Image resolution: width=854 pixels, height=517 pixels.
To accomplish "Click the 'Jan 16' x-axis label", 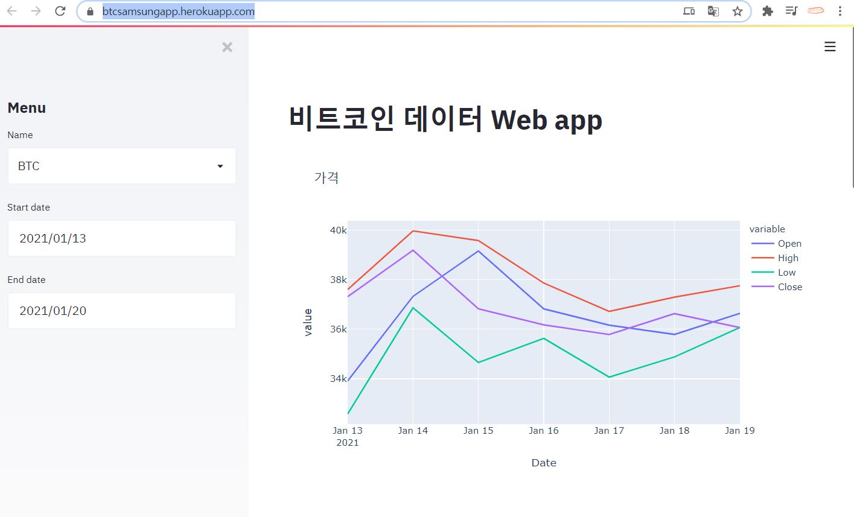I will [x=544, y=431].
